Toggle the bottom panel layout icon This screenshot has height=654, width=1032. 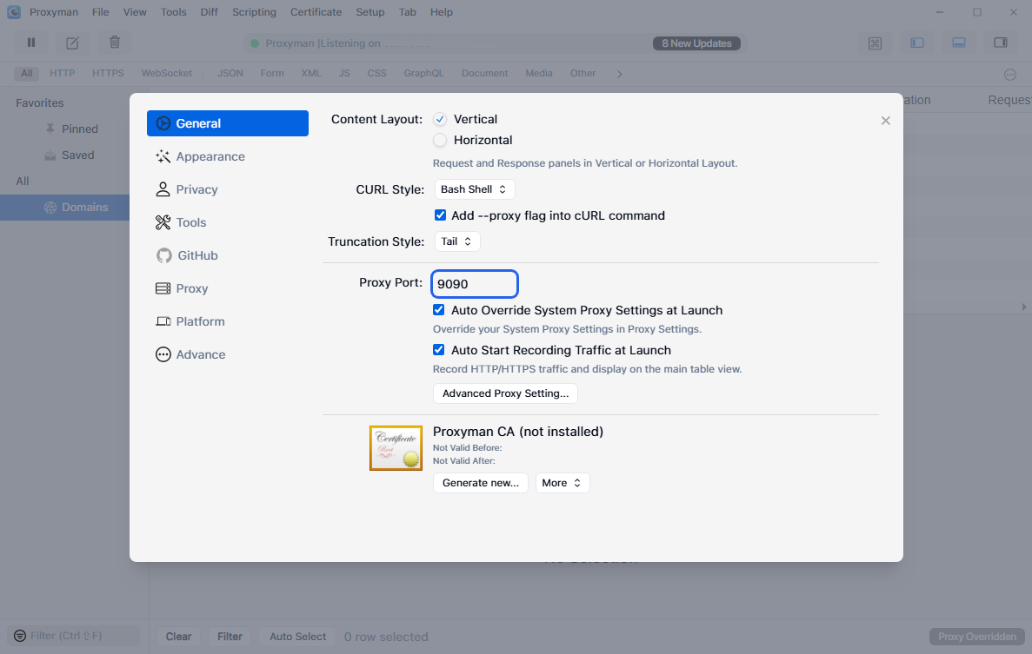click(x=959, y=43)
